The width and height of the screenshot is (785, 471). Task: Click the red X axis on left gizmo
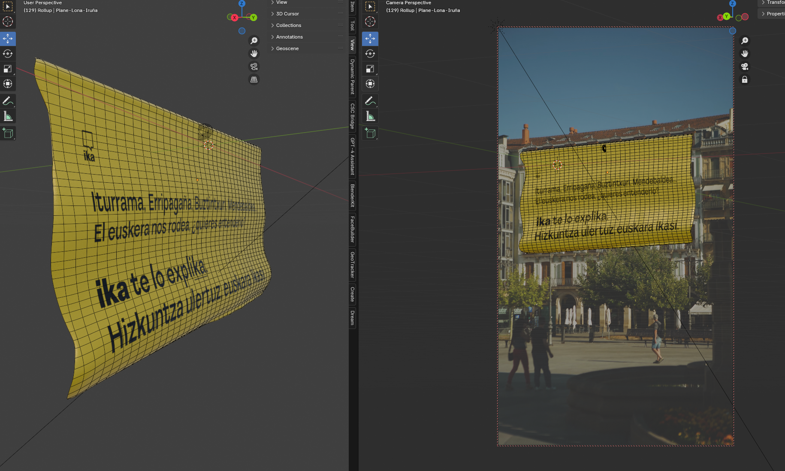click(x=234, y=18)
